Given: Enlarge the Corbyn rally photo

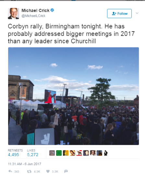Looking at the screenshot, I should (x=73, y=96).
